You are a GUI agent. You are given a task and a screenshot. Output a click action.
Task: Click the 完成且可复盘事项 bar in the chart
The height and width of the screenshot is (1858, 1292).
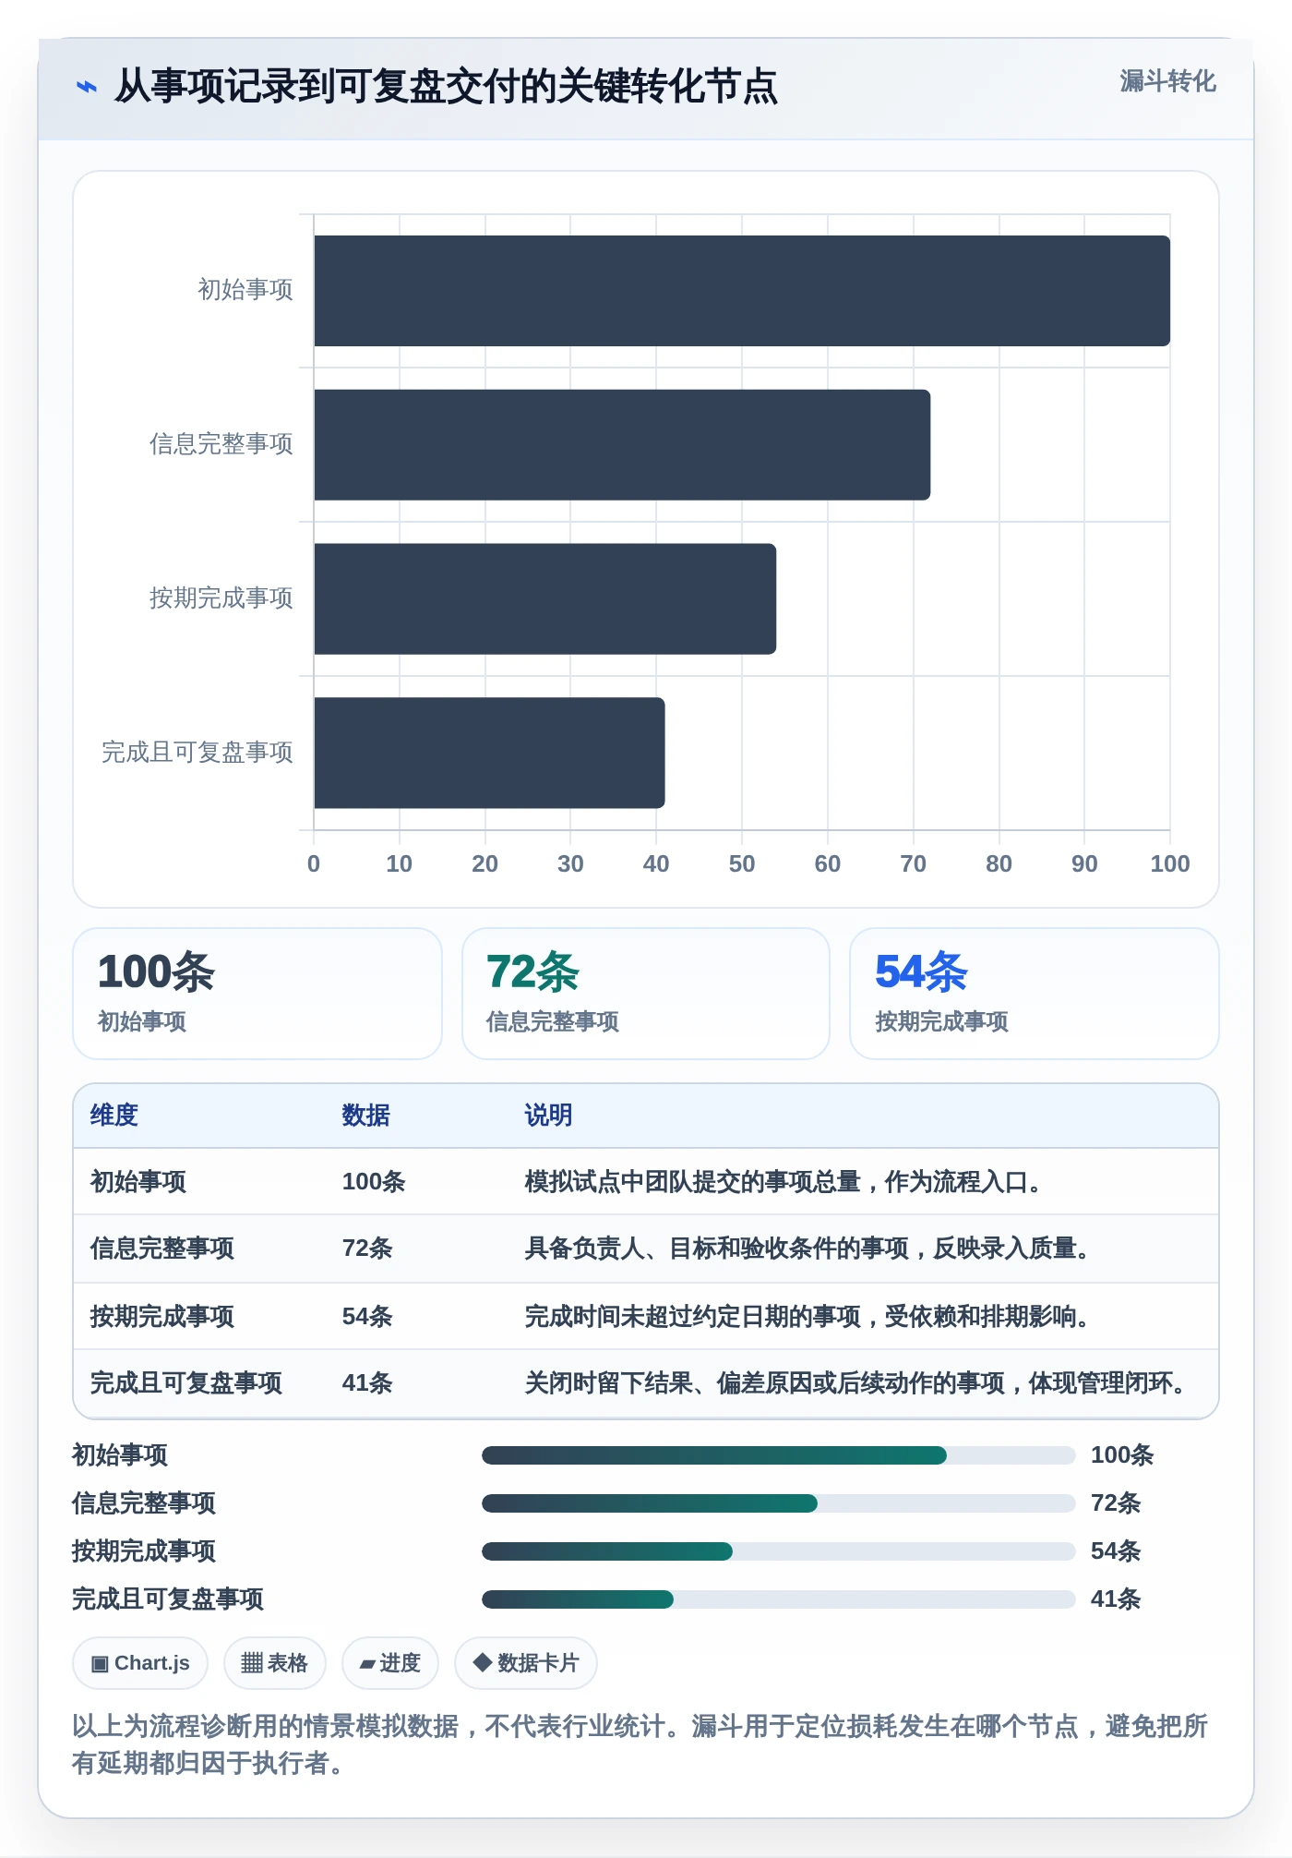point(489,753)
